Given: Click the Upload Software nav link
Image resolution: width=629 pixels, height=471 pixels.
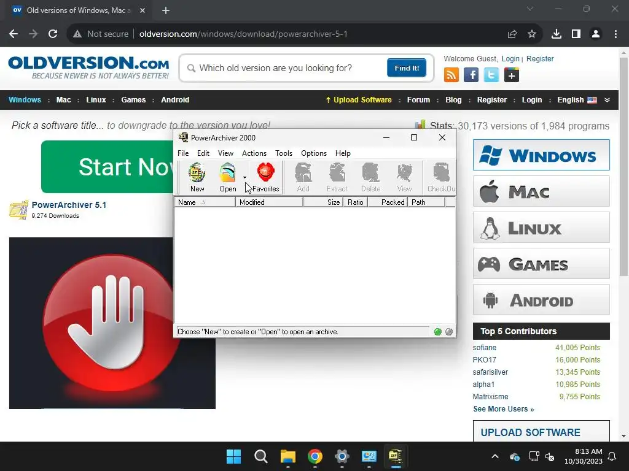Looking at the screenshot, I should tap(358, 100).
